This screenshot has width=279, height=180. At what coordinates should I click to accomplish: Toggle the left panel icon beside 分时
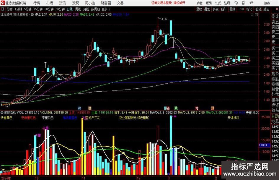point(2,9)
